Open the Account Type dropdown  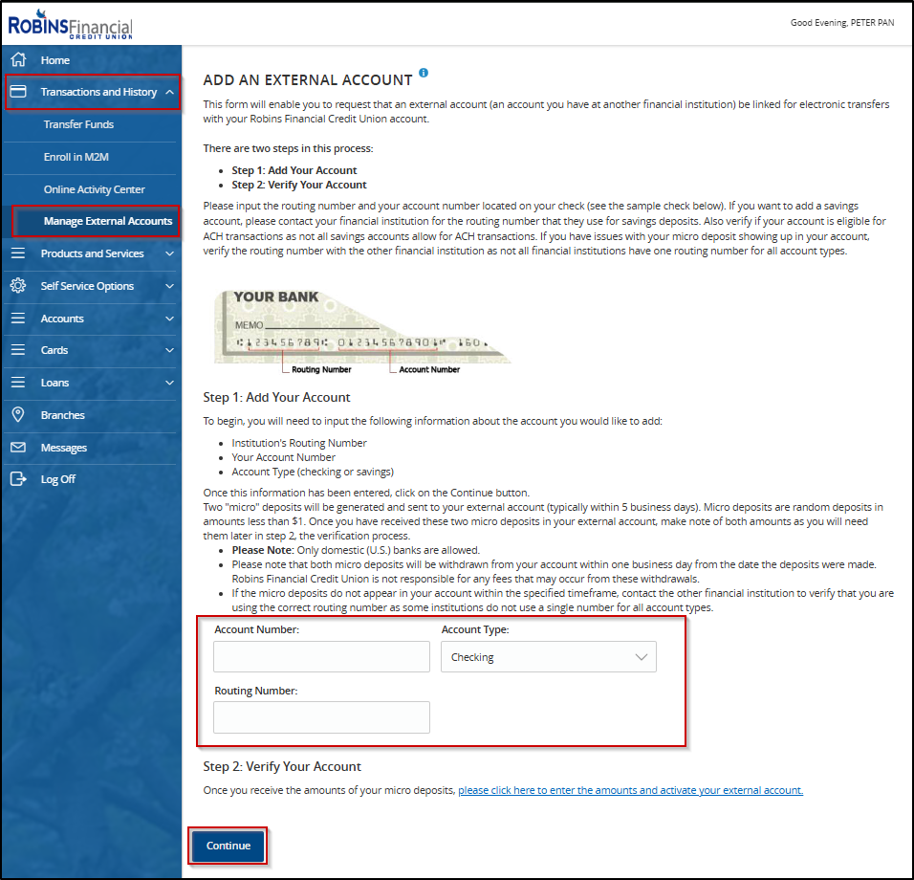tap(548, 656)
